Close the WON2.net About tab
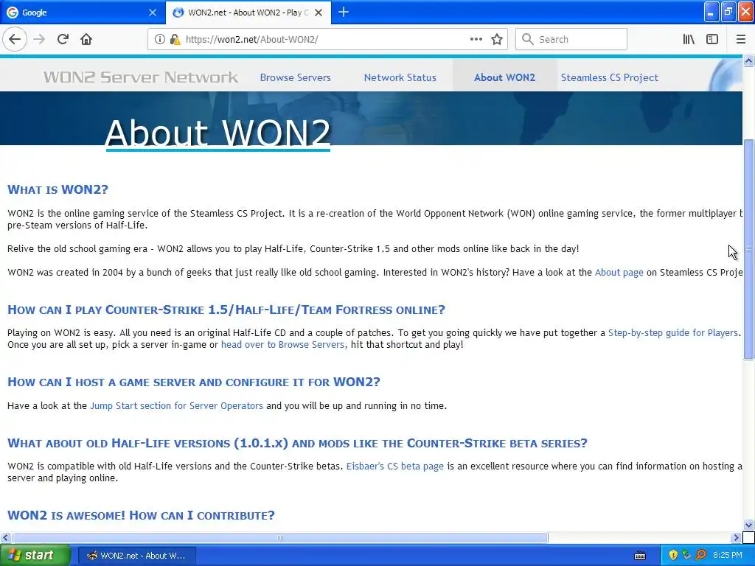Image resolution: width=755 pixels, height=566 pixels. 319,13
